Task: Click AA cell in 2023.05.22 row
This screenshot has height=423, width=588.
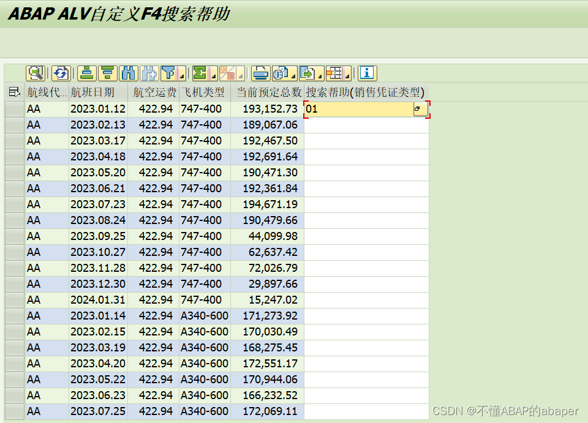Action: tap(47, 380)
